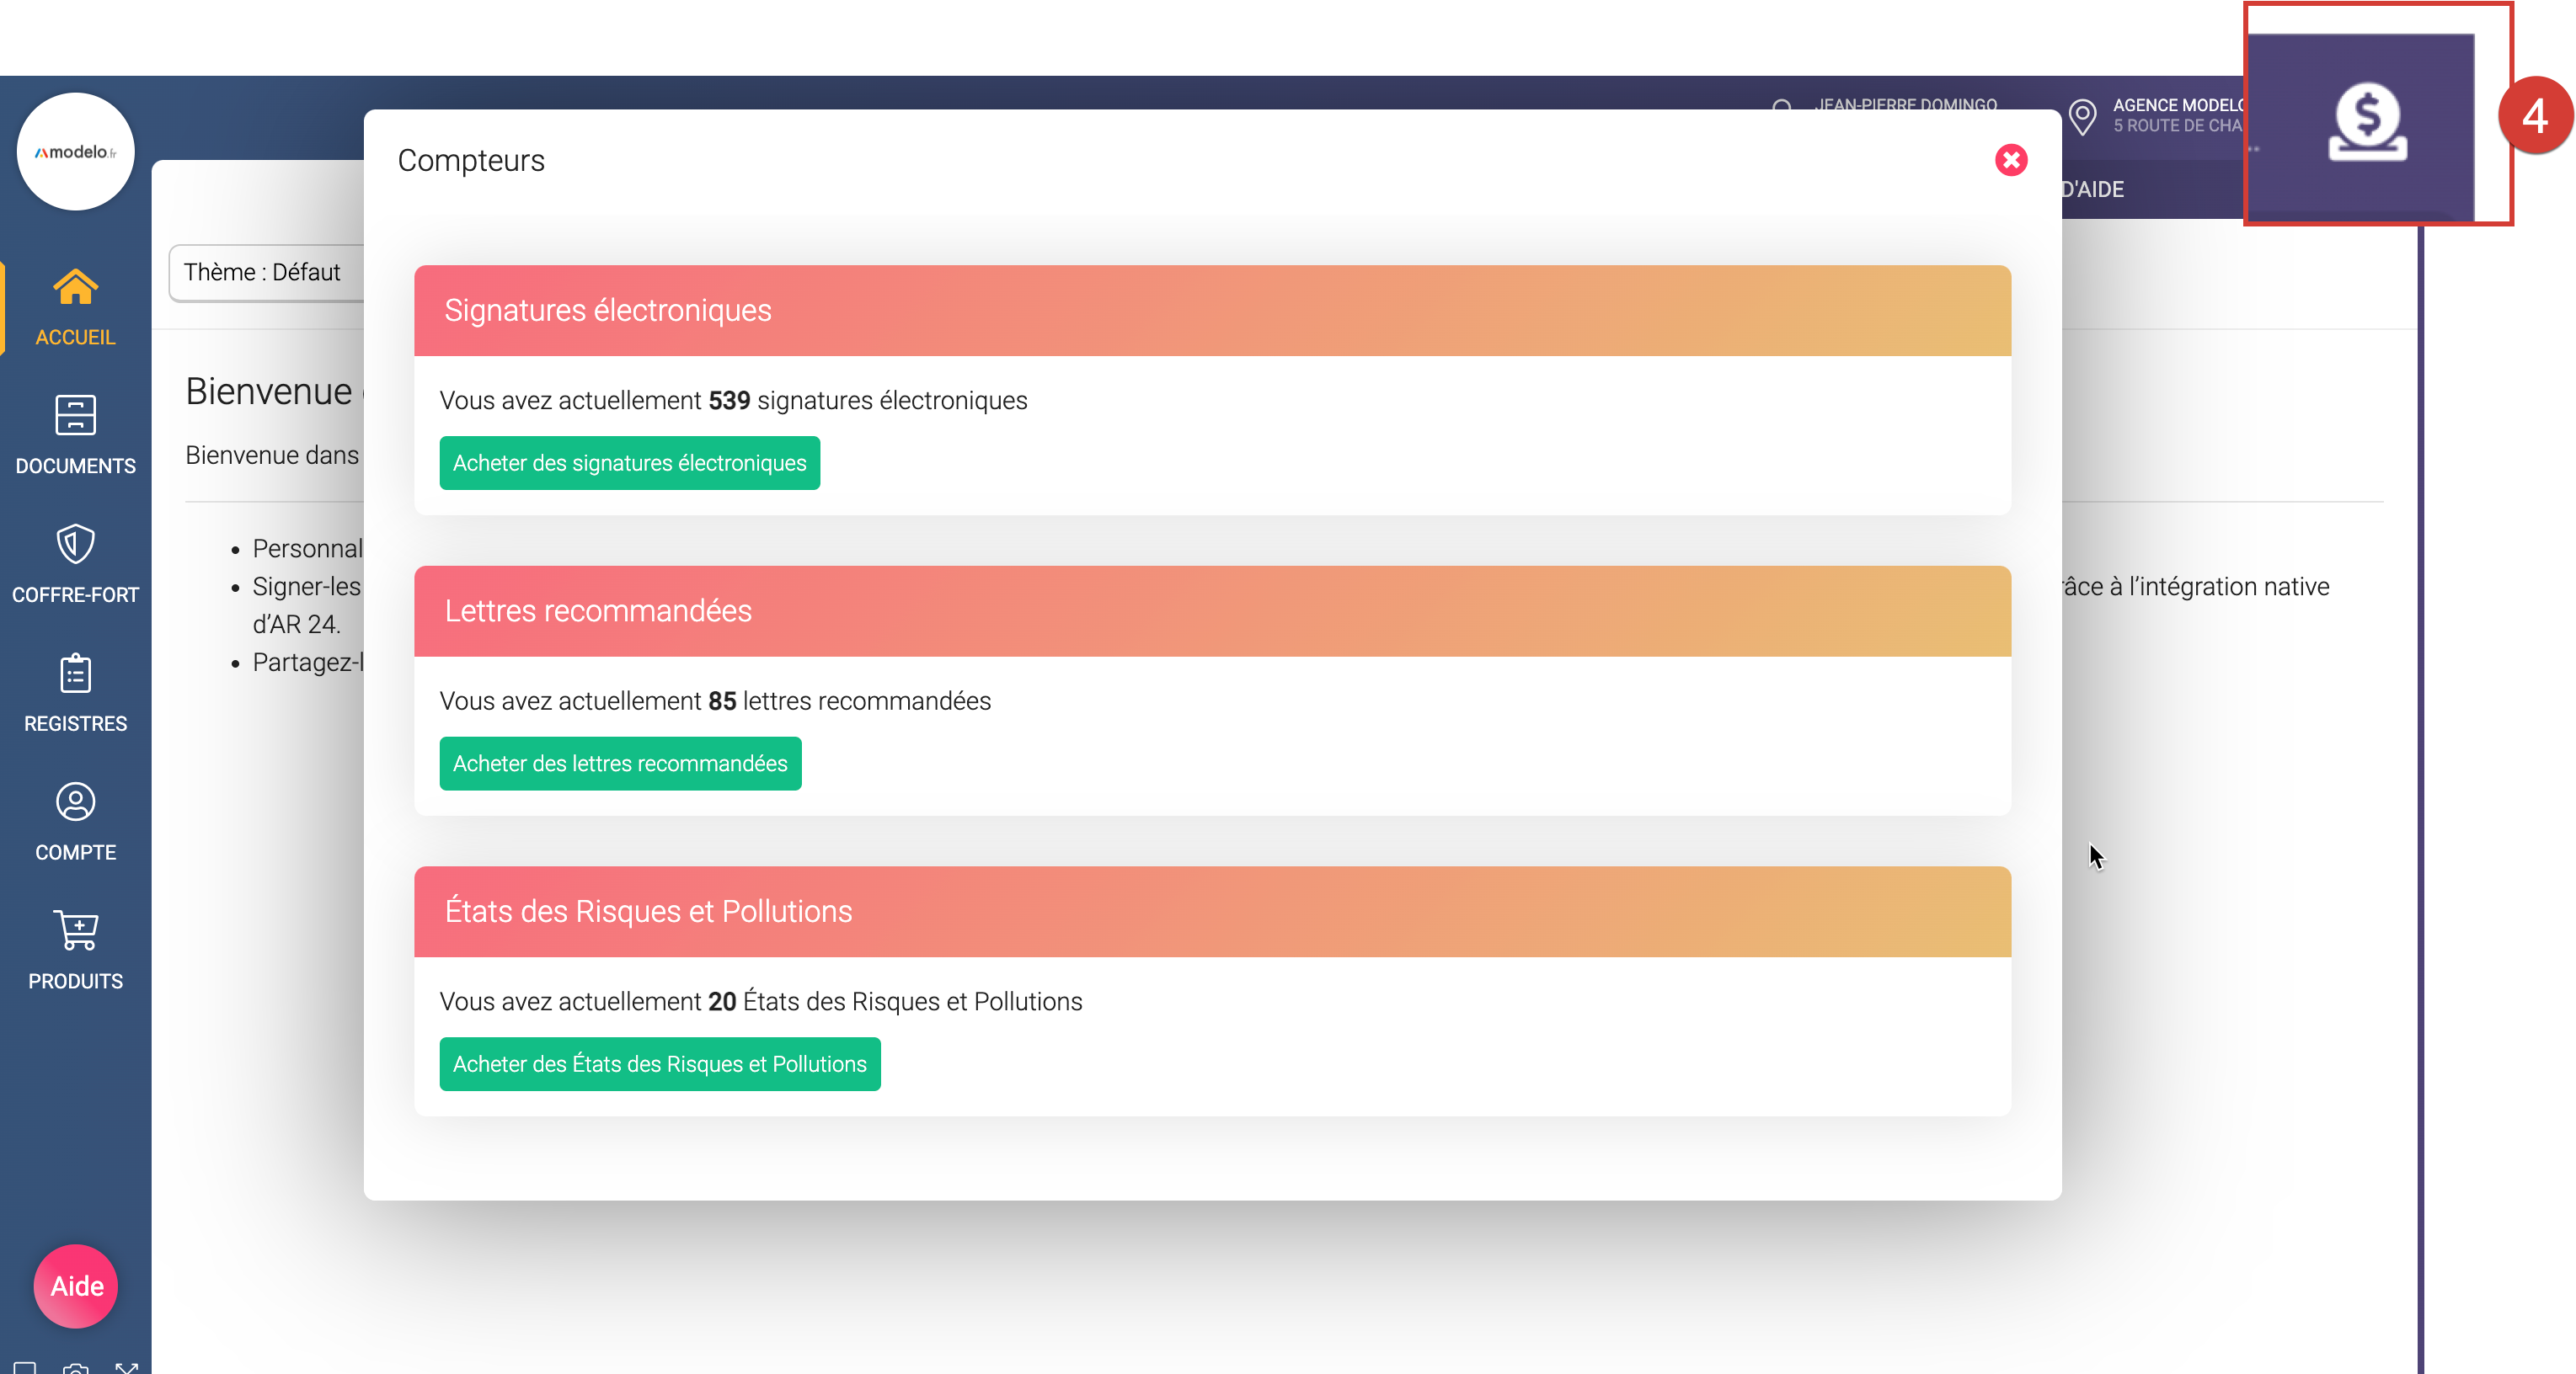This screenshot has height=1374, width=2576.
Task: Click Acheter des signatures électroniques button
Action: tap(629, 463)
